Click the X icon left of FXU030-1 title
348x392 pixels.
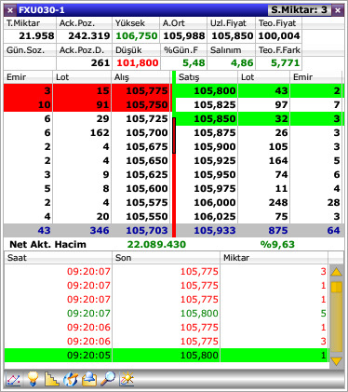point(10,10)
